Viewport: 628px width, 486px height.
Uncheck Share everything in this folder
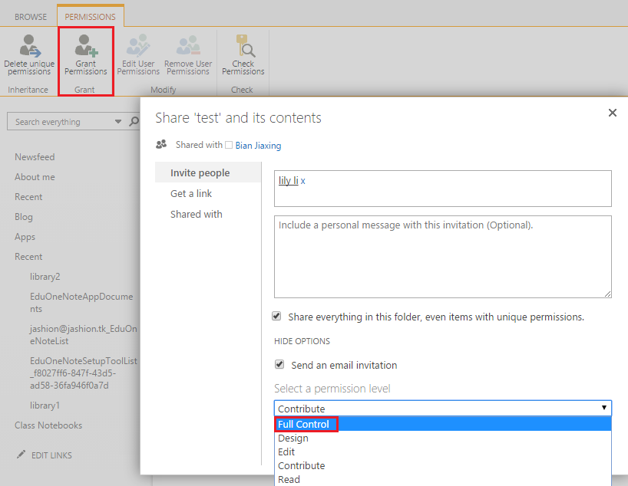[x=276, y=317]
